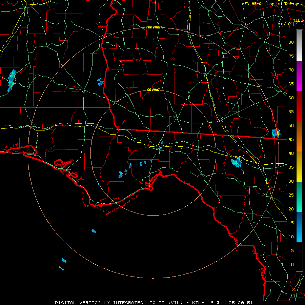The image size is (305, 305).
Task: Pick the green segment of the VIL scale
Action: [x=299, y=197]
